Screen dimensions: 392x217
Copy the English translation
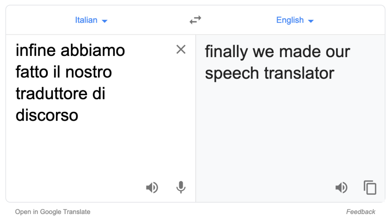(370, 188)
